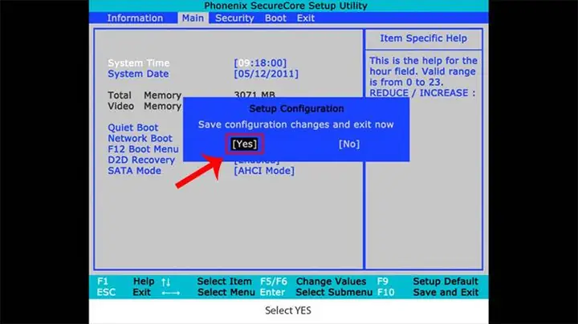The width and height of the screenshot is (578, 324).
Task: Click the System Time value [09:18:00]
Action: 260,63
